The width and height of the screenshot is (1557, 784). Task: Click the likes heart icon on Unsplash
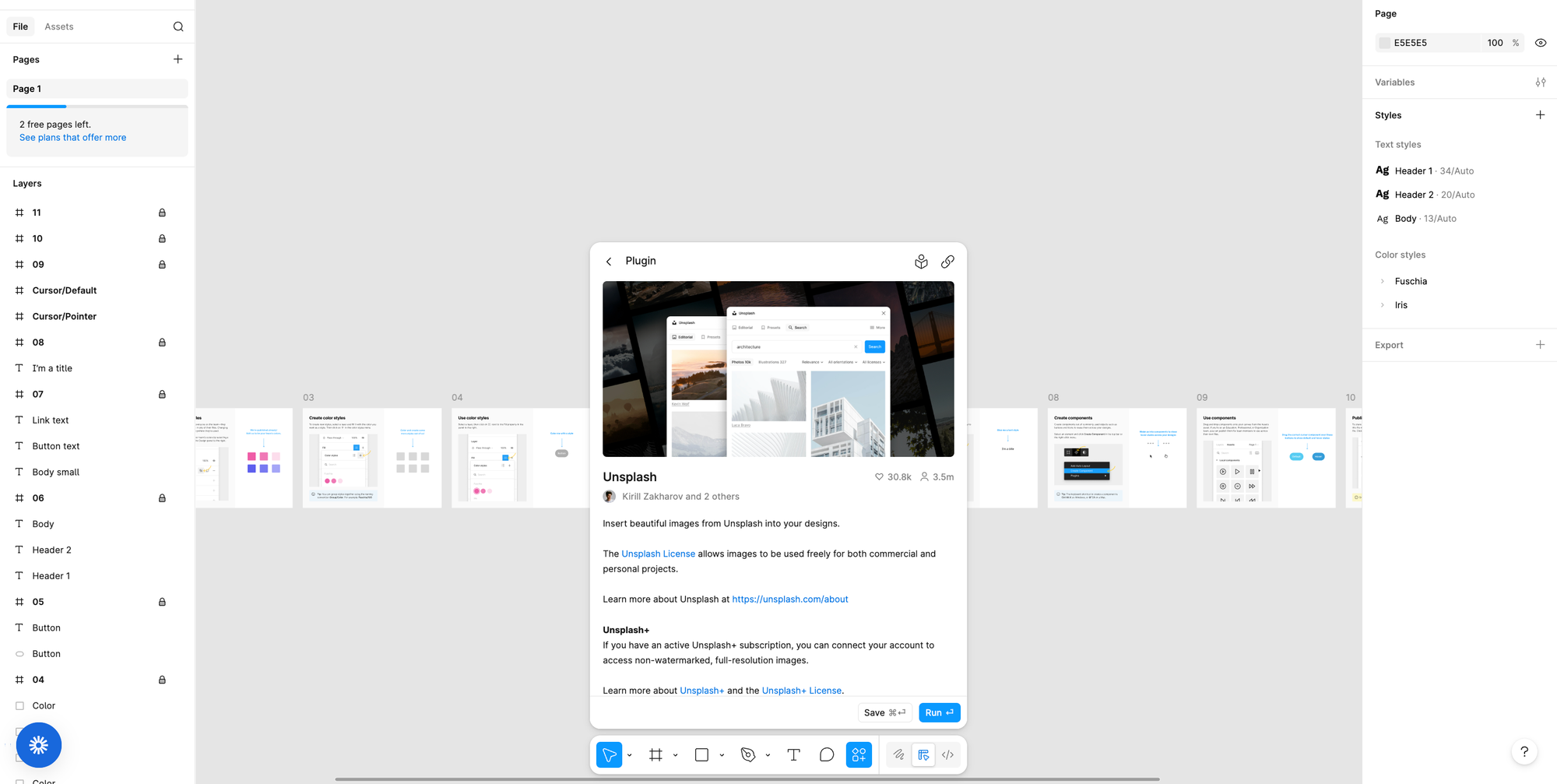pyautogui.click(x=879, y=477)
